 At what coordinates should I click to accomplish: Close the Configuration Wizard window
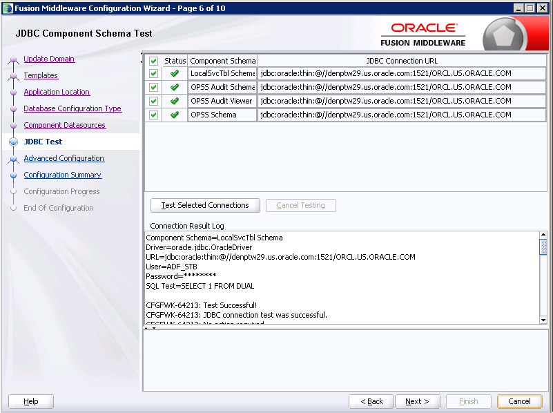[542, 8]
